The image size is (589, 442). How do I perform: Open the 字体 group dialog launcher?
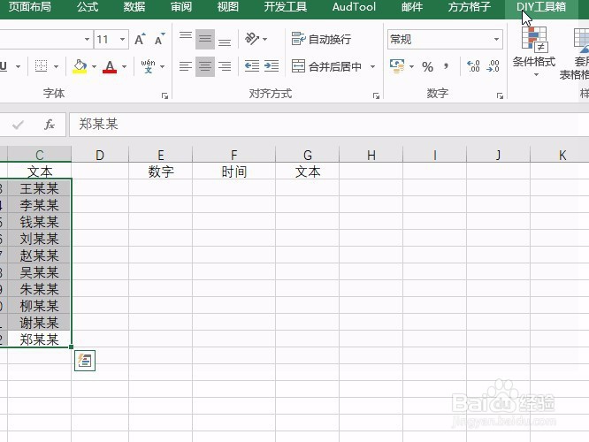[x=164, y=95]
